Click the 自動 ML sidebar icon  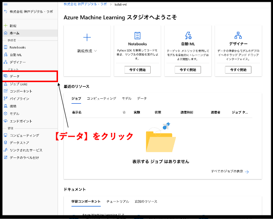point(5,55)
